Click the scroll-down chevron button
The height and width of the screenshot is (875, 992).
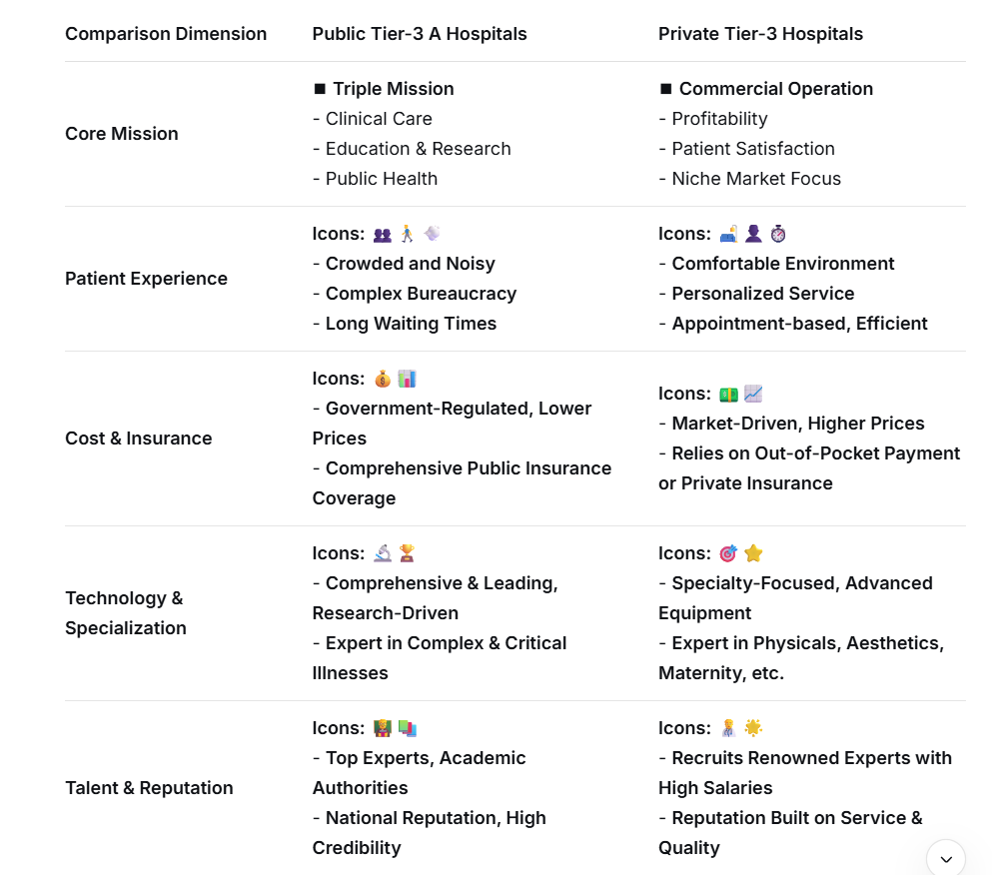tap(945, 859)
